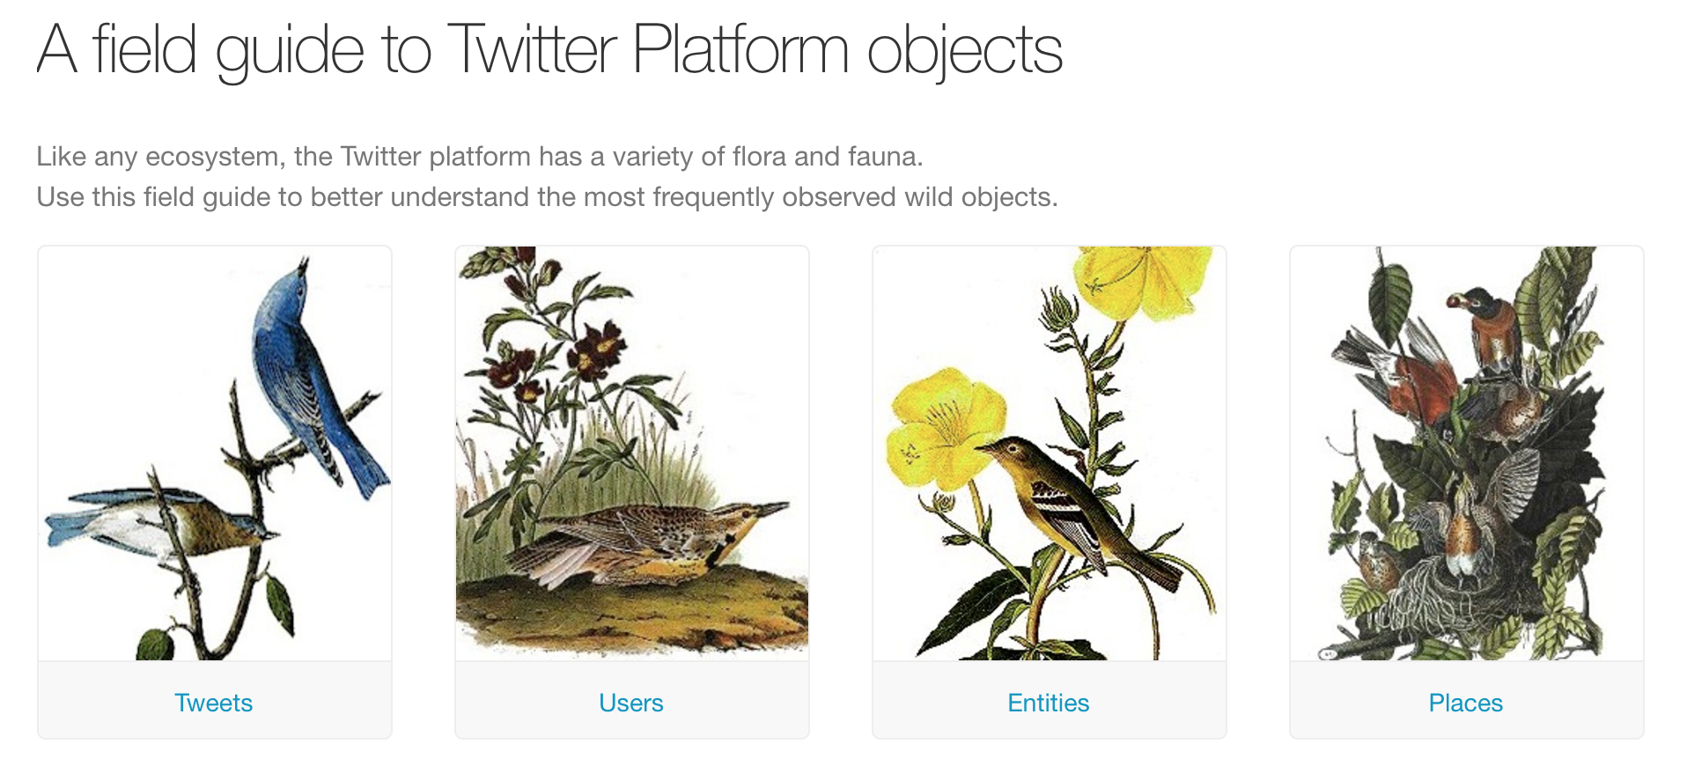Click the yellow flower illustration above Entities

pos(1050,453)
